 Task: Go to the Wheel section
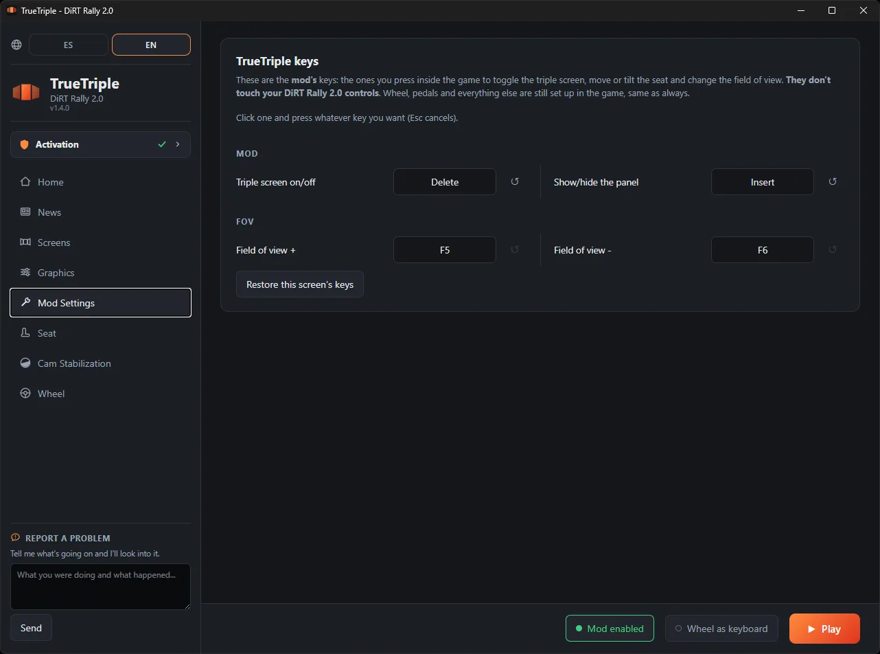100,394
